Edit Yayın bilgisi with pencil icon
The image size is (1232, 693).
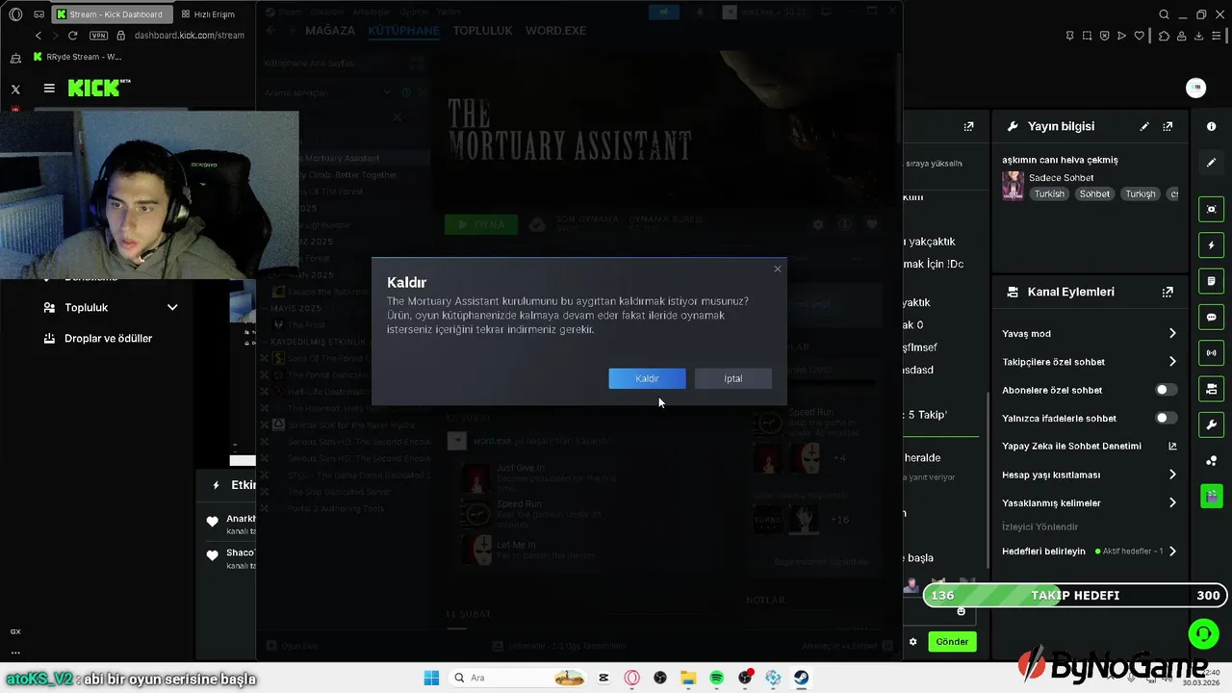click(x=1144, y=126)
